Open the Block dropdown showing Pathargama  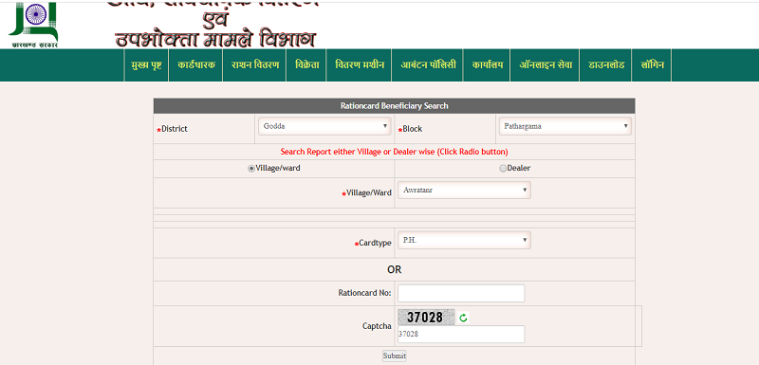565,126
